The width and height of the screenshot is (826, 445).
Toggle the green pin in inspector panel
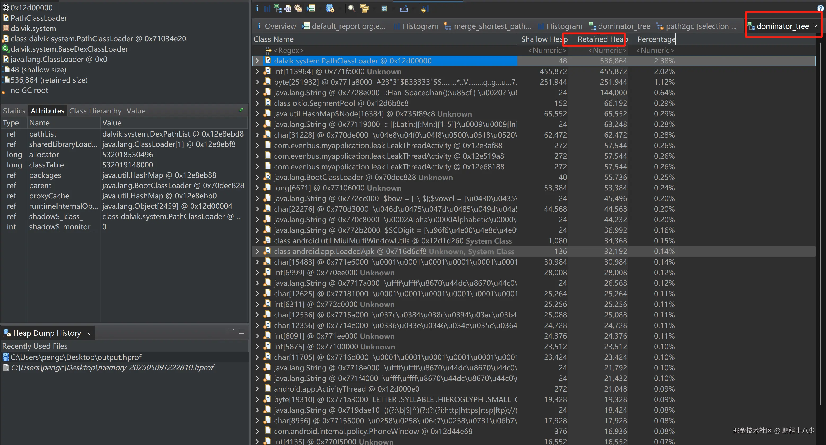(241, 110)
